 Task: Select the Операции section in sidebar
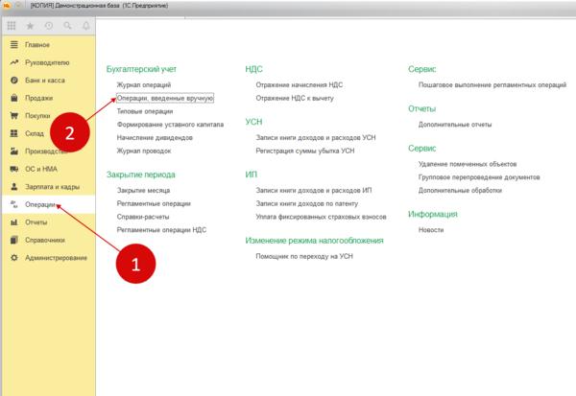(x=40, y=205)
